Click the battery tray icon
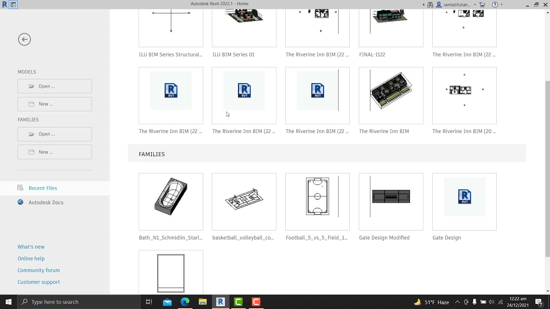Screen dimensions: 550x309 [x=483, y=302]
